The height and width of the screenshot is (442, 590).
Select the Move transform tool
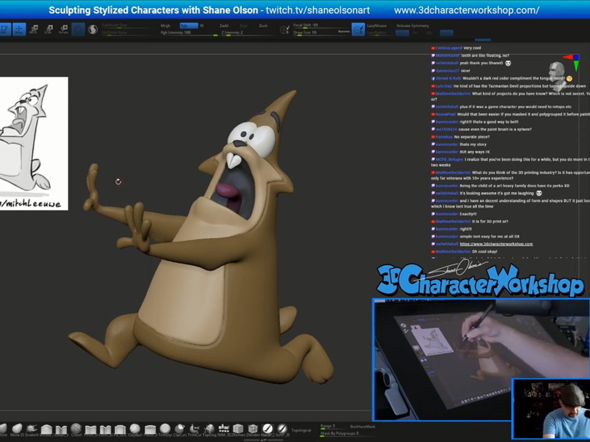point(33,29)
